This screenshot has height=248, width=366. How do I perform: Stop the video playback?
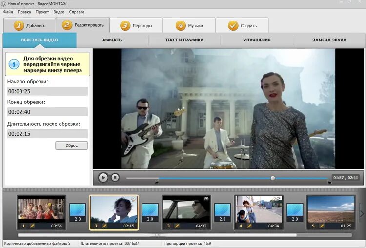(x=115, y=178)
